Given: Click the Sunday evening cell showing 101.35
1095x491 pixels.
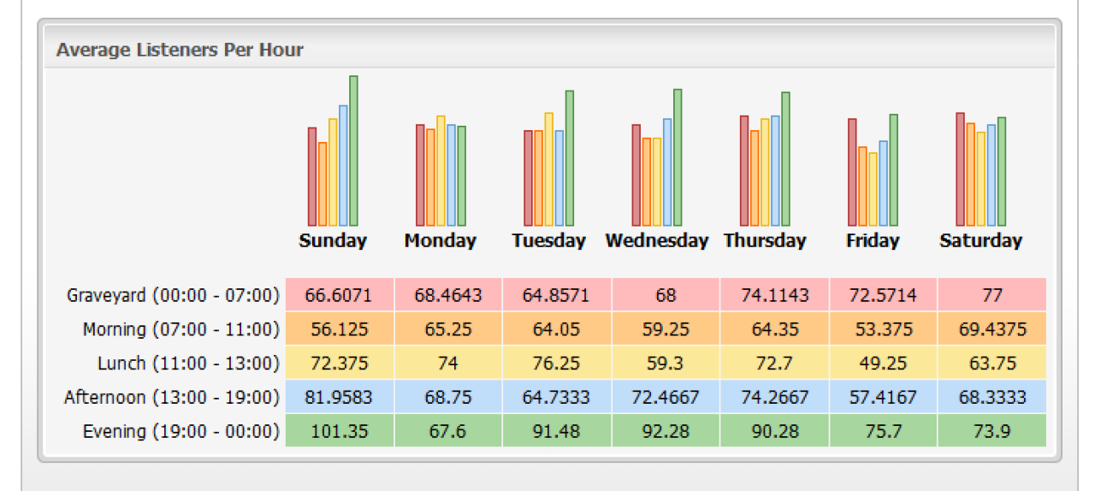Looking at the screenshot, I should (340, 431).
